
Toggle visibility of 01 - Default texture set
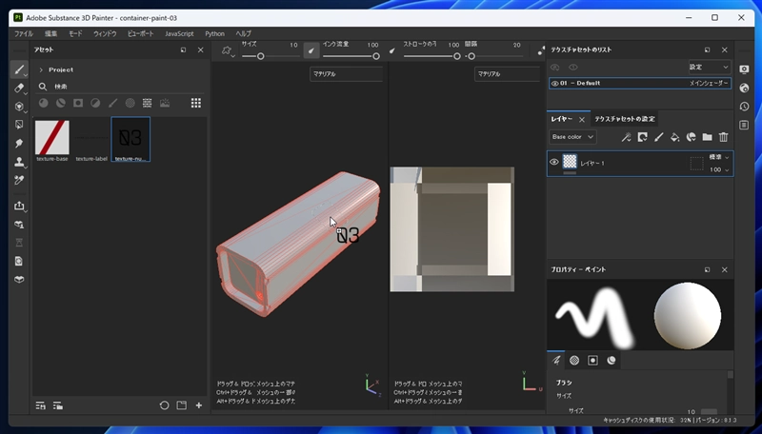(554, 84)
